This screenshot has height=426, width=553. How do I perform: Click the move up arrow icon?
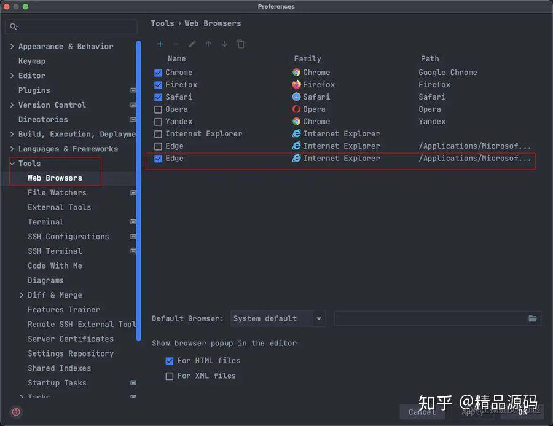point(208,44)
